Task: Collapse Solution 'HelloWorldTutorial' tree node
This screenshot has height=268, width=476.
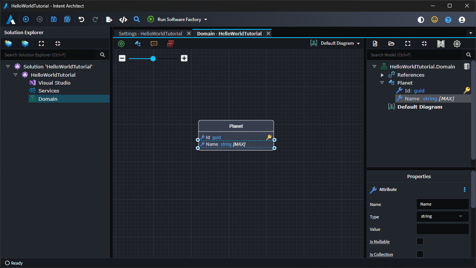Action: coord(8,67)
